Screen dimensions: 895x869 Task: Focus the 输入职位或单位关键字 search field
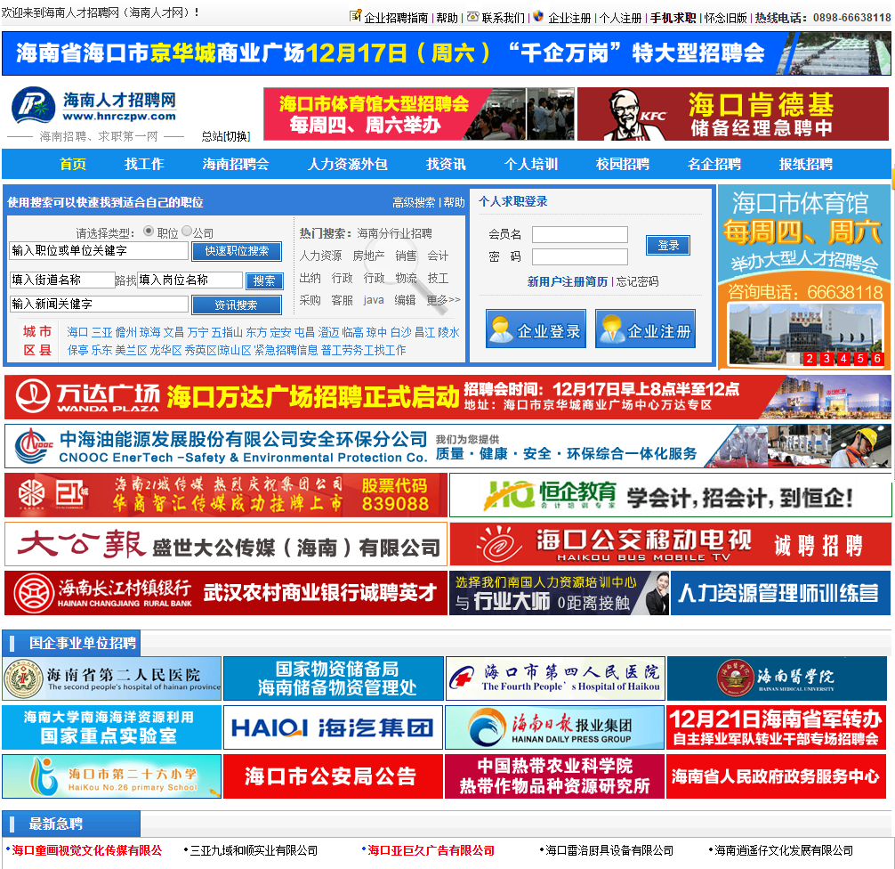tap(99, 251)
